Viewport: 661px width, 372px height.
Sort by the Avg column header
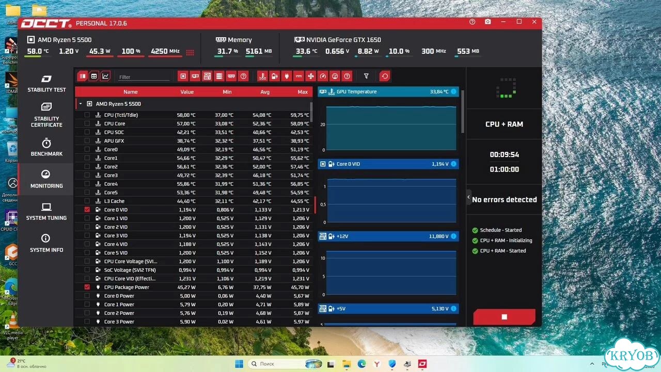point(265,92)
